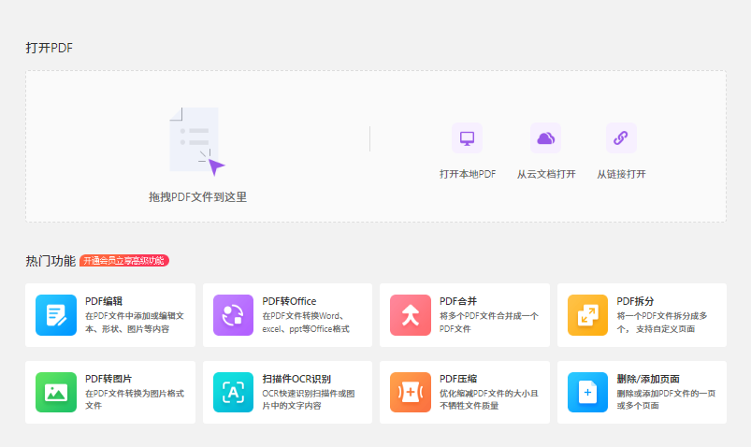Screen dimensions: 751x447
Task: Open the PDF转Office card description text
Action: (307, 323)
